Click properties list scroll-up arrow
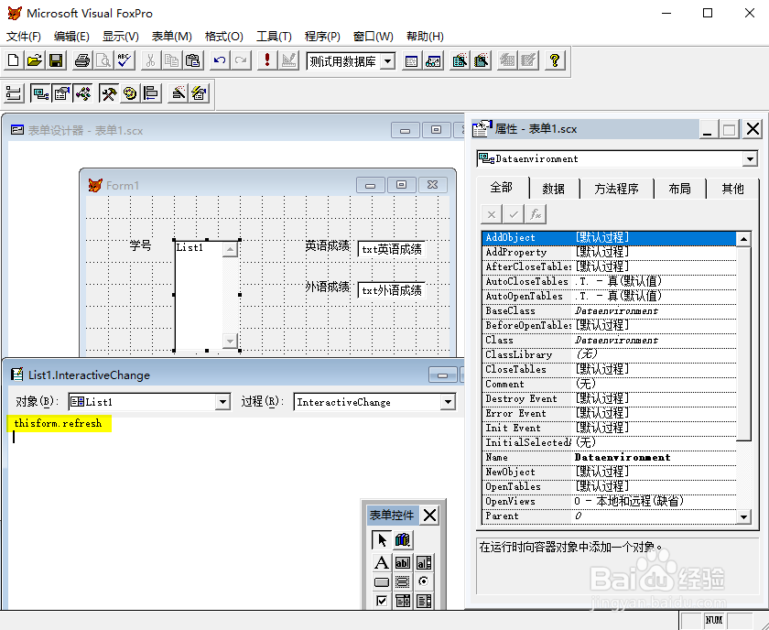 tap(743, 239)
